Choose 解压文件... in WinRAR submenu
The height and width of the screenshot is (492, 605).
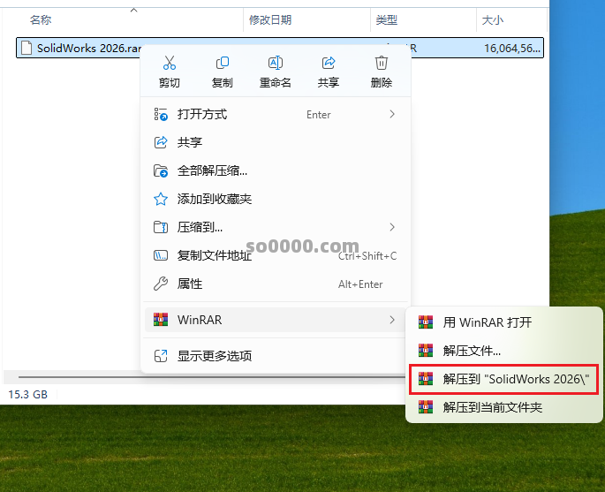(x=503, y=351)
